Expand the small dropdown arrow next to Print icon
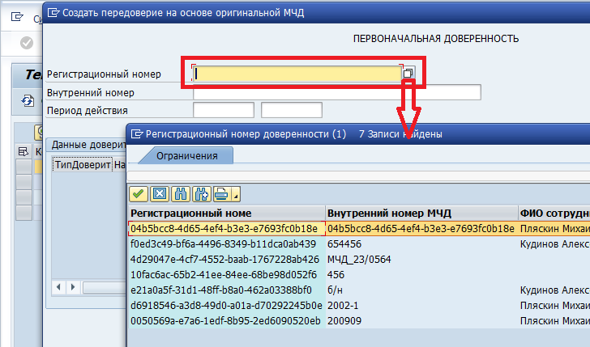590x347 pixels. pos(236,194)
